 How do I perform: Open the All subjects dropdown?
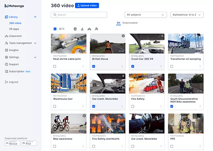pos(146,15)
